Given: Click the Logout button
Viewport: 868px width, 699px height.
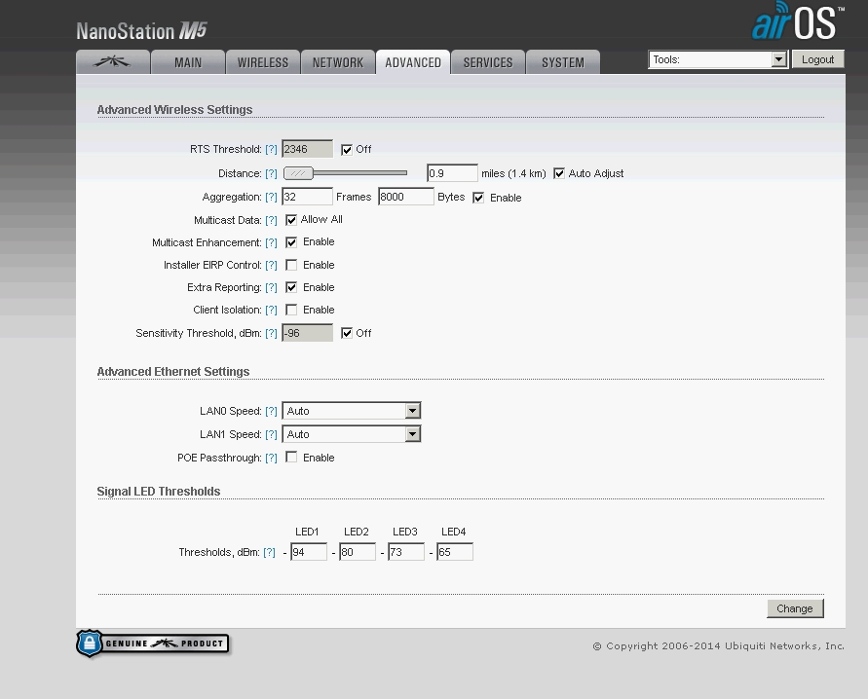Looking at the screenshot, I should pos(817,59).
